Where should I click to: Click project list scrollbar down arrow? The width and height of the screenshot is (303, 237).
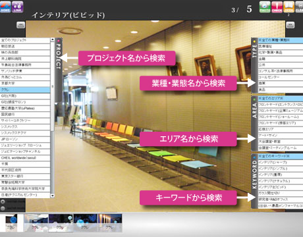(x=53, y=196)
